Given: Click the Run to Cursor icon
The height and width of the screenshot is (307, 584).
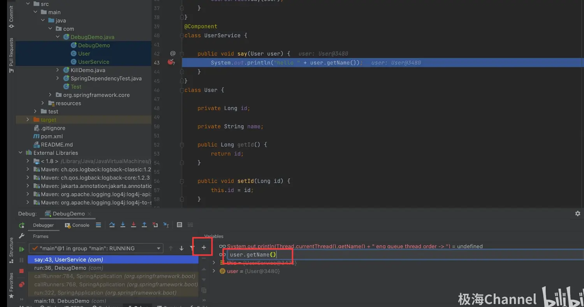Looking at the screenshot, I should pos(166,225).
